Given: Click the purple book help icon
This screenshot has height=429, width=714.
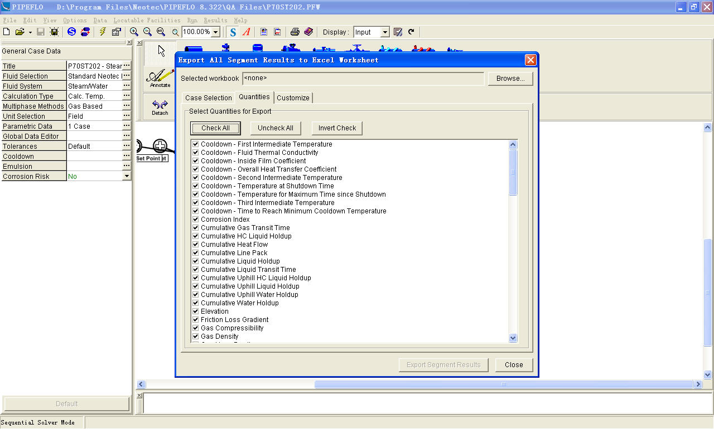Looking at the screenshot, I should click(308, 32).
